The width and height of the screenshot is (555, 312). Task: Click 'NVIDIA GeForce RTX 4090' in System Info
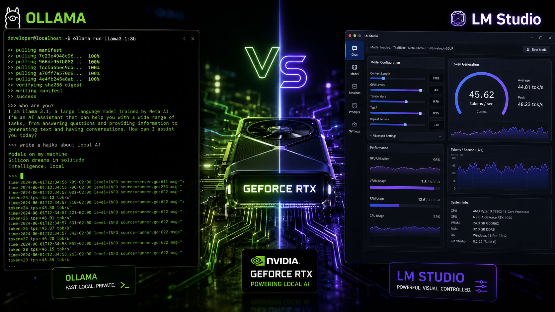tap(492, 218)
